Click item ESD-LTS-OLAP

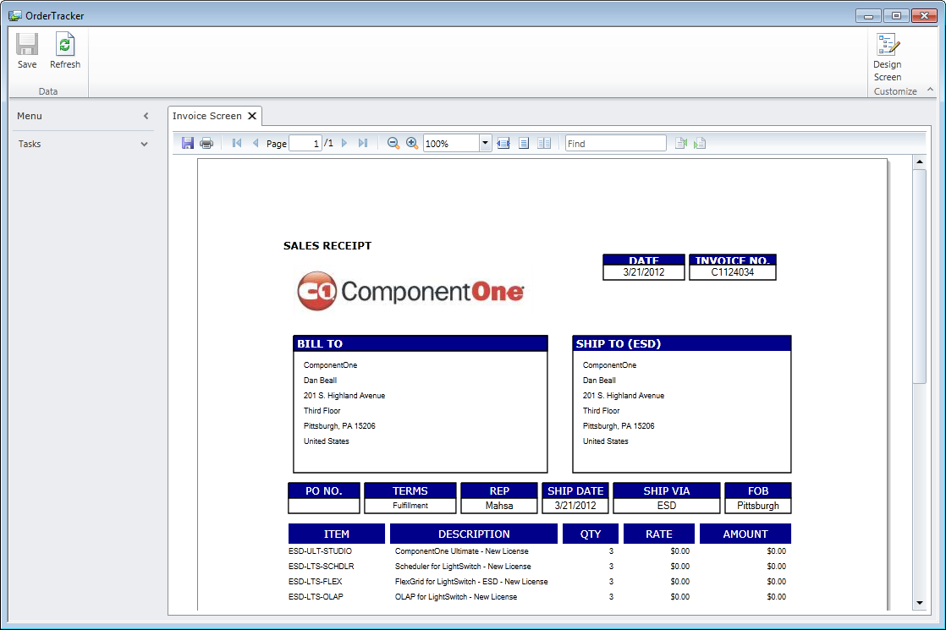(x=316, y=597)
